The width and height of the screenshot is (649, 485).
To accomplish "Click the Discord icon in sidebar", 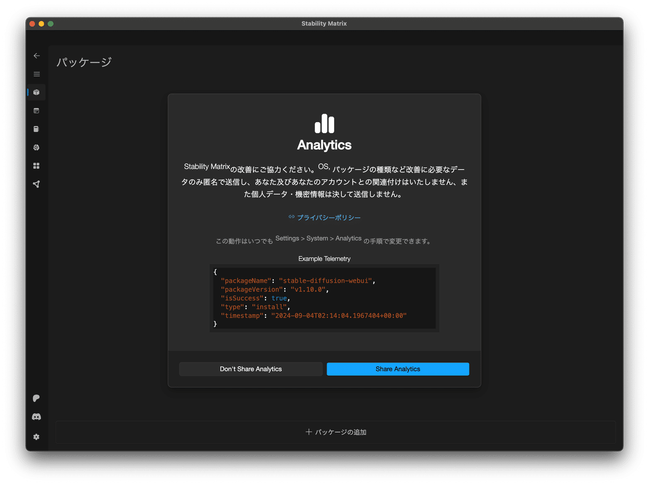I will [x=36, y=417].
